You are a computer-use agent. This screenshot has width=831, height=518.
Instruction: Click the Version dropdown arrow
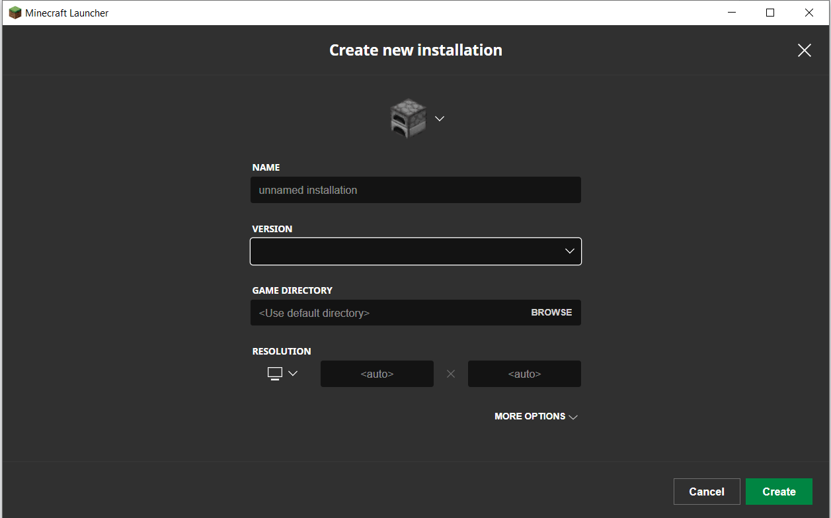tap(569, 251)
